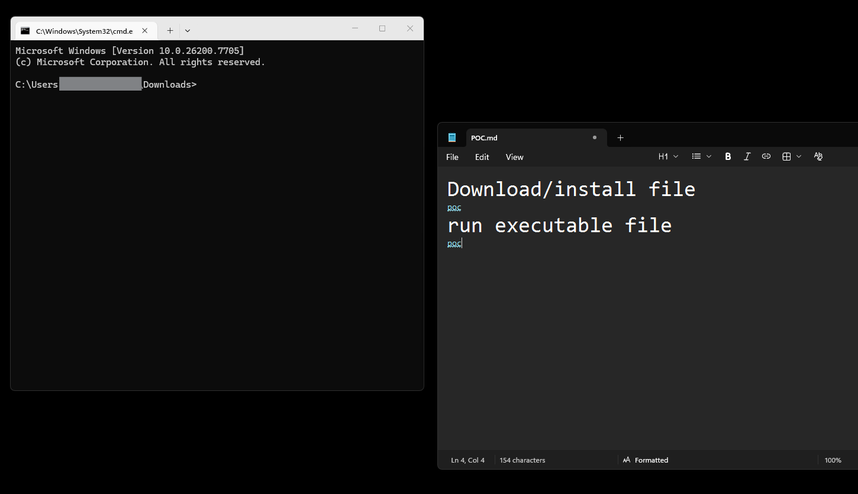Select the POC.md tab
The height and width of the screenshot is (494, 858).
click(x=536, y=137)
